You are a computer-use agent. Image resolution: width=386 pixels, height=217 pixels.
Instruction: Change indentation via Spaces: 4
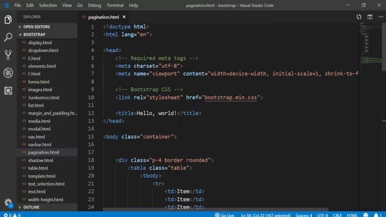pos(303,215)
